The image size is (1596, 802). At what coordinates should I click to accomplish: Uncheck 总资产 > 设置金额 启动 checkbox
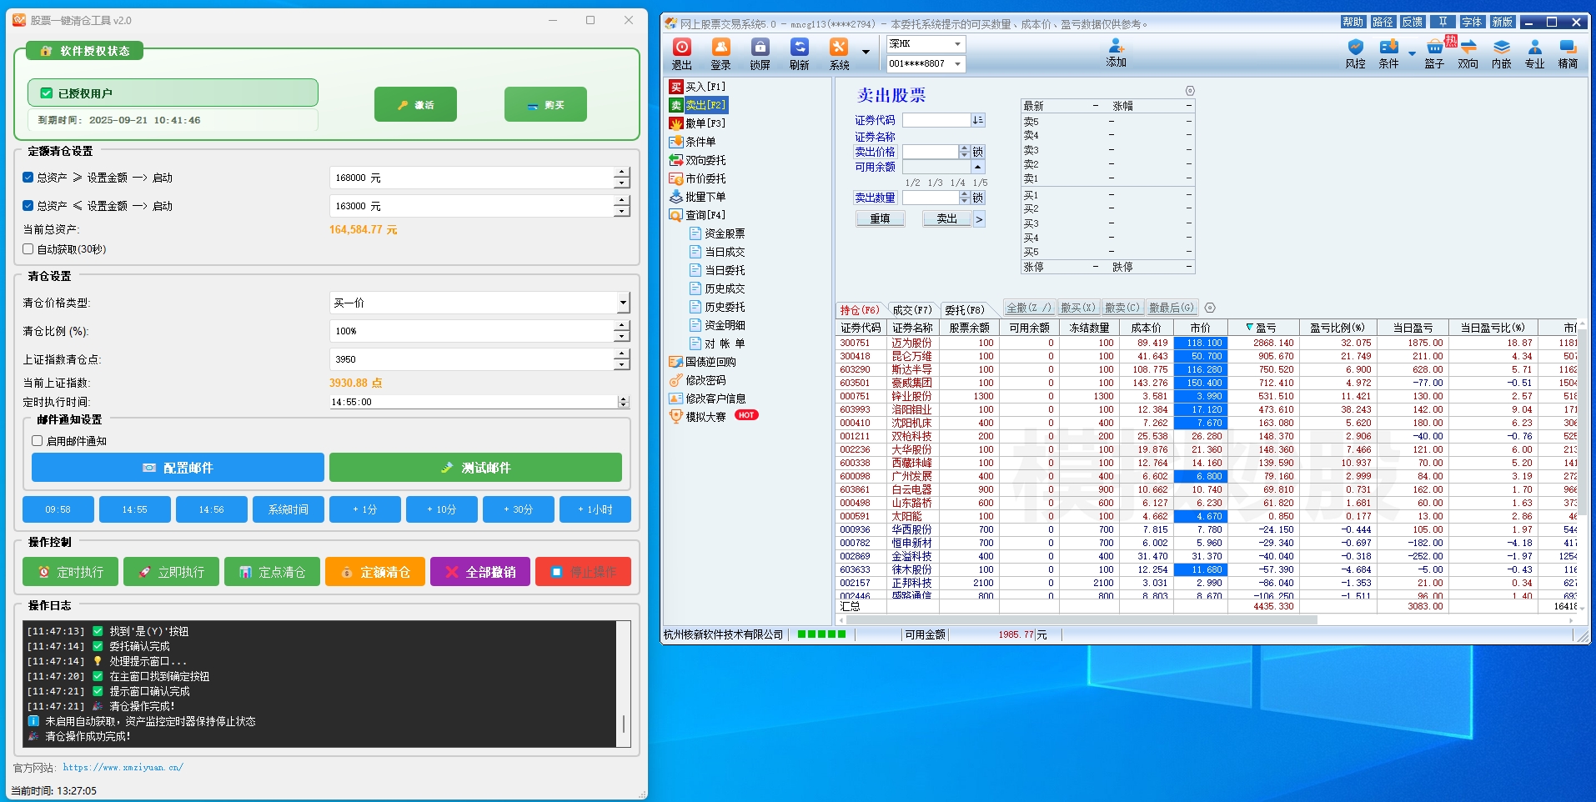(x=28, y=178)
